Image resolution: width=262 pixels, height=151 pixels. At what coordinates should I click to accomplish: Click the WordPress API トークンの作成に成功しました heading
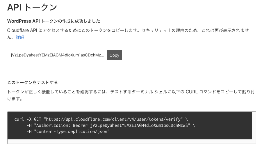(54, 21)
